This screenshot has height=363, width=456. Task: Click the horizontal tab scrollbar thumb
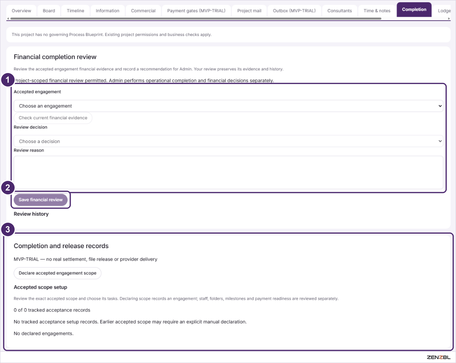196,19
